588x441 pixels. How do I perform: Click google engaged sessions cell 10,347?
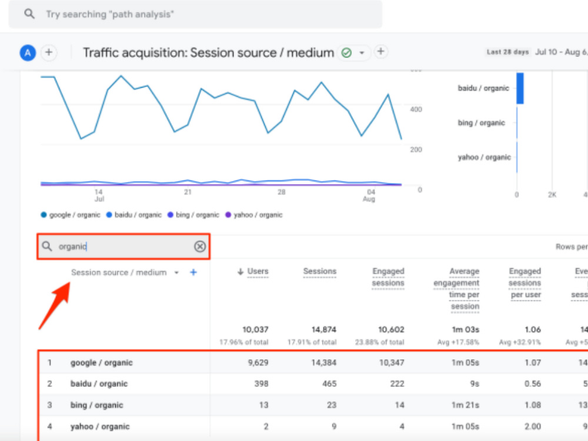point(392,363)
